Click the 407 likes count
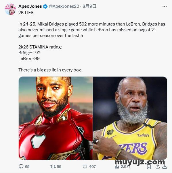172x173 pixels. (x=92, y=166)
